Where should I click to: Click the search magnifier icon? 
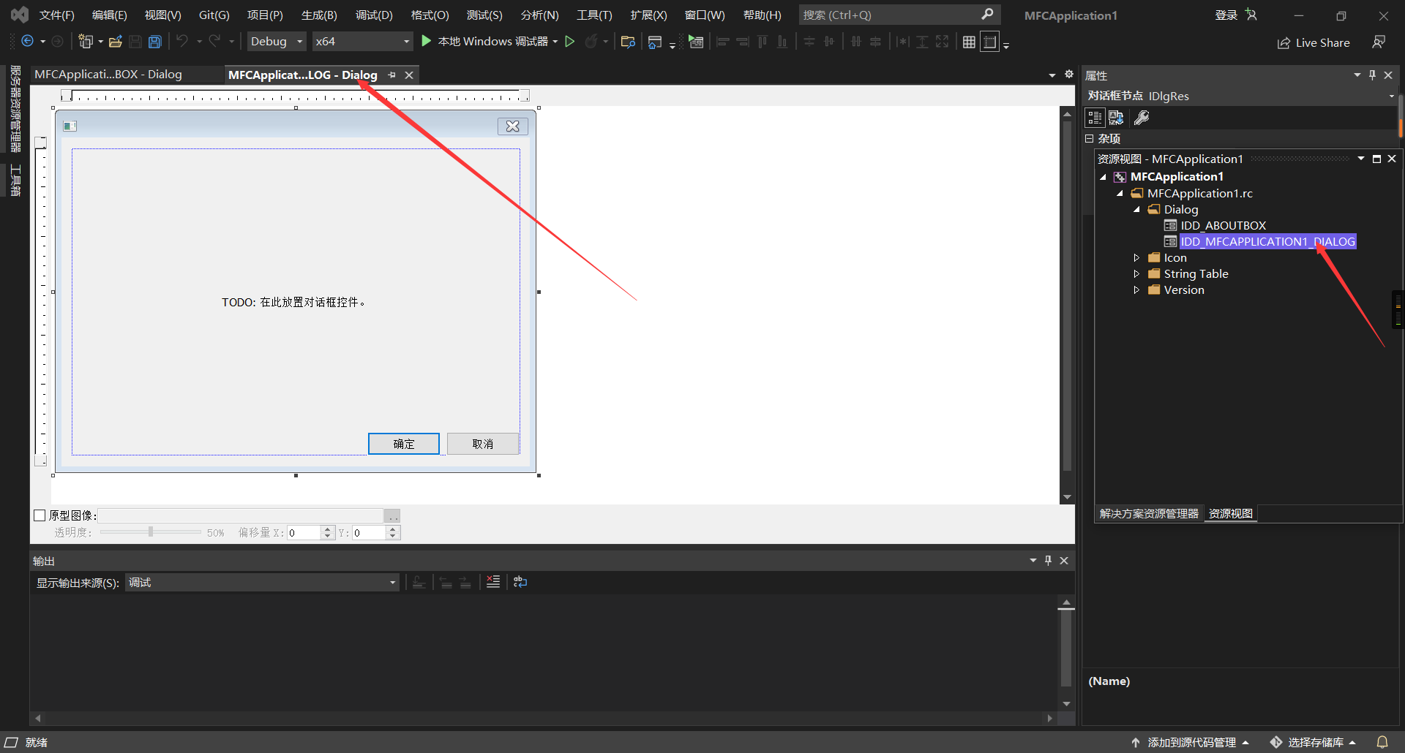(x=987, y=14)
